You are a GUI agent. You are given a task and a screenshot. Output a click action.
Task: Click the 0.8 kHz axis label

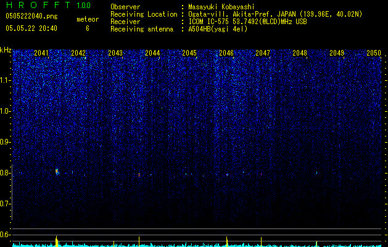[6, 173]
